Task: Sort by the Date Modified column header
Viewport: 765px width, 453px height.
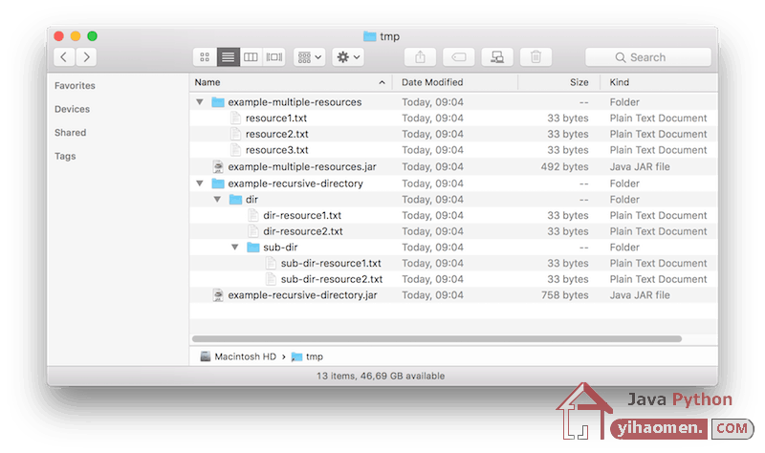Action: pos(432,82)
